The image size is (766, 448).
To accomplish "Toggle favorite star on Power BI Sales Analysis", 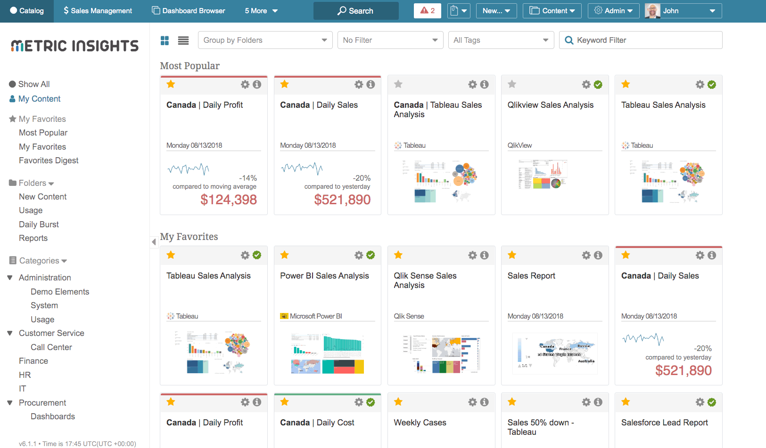I will (284, 255).
